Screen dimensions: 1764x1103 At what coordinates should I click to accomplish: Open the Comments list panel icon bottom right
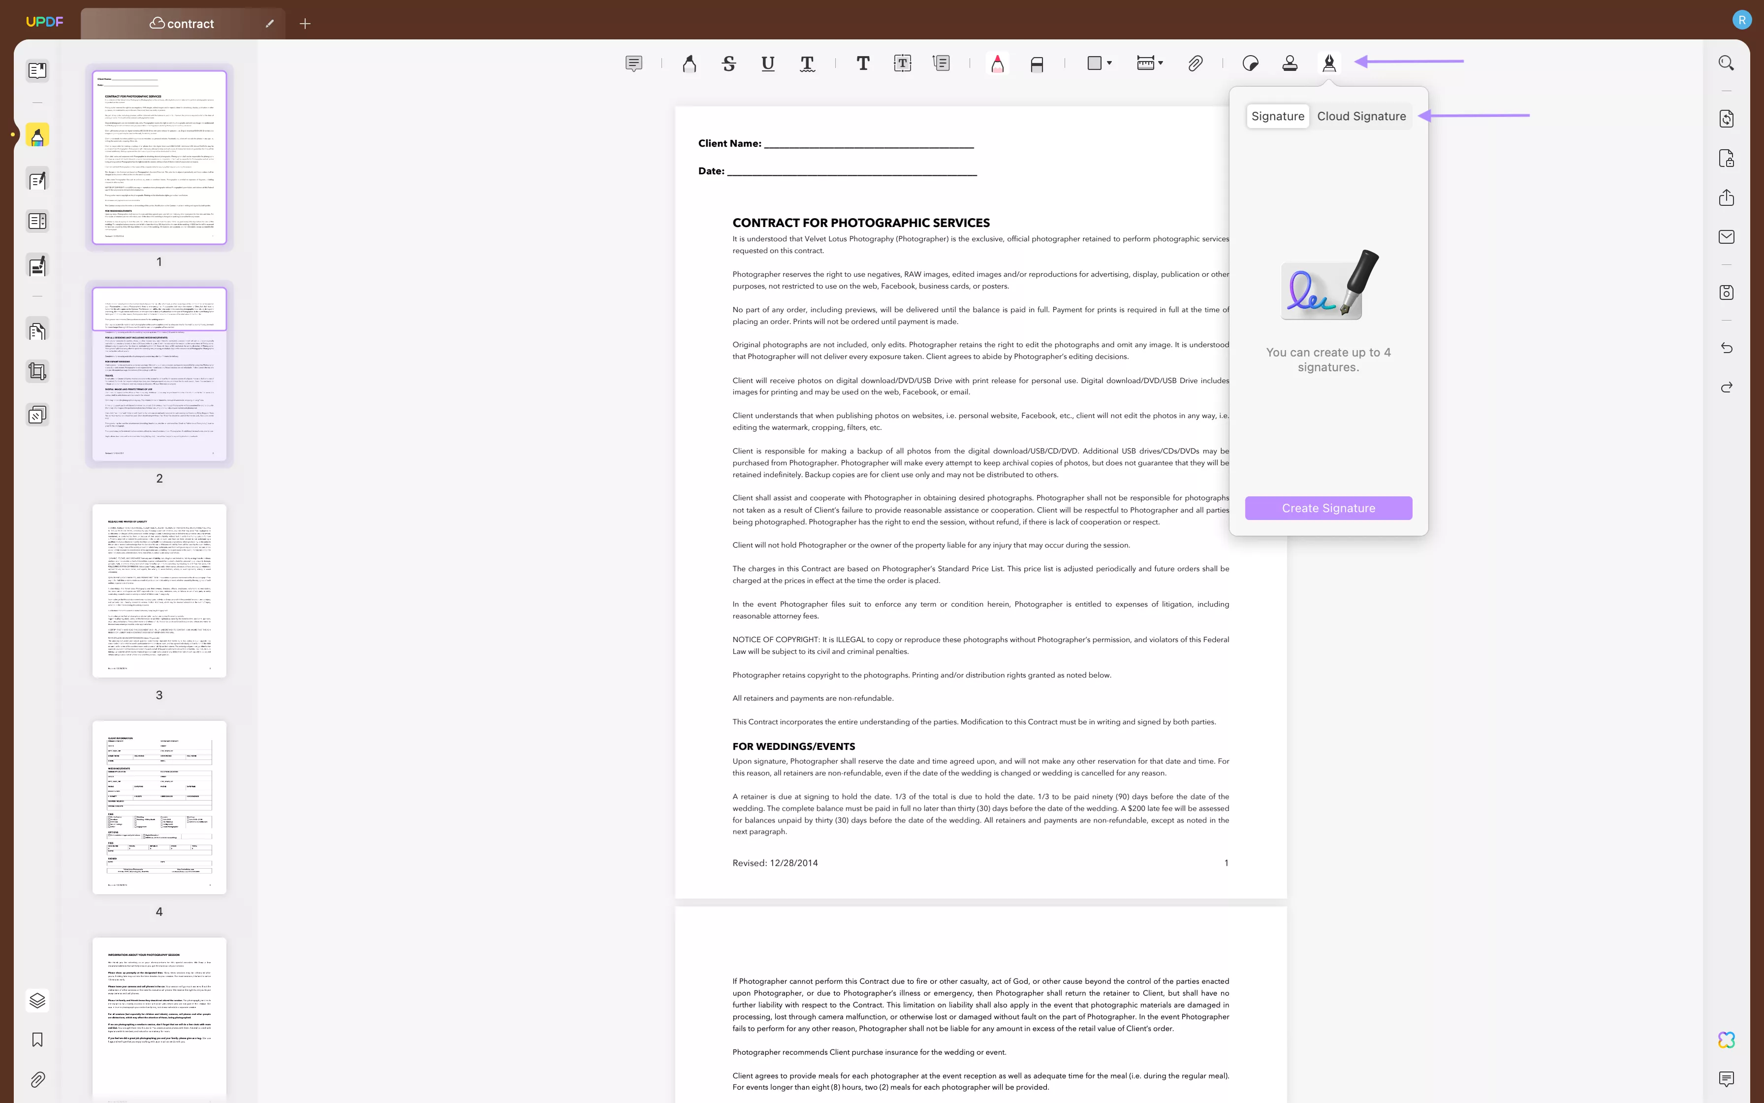click(1726, 1079)
